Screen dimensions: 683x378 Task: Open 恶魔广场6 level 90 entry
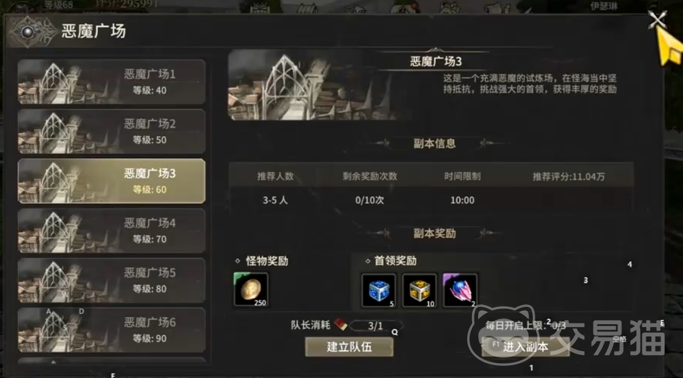tap(112, 330)
